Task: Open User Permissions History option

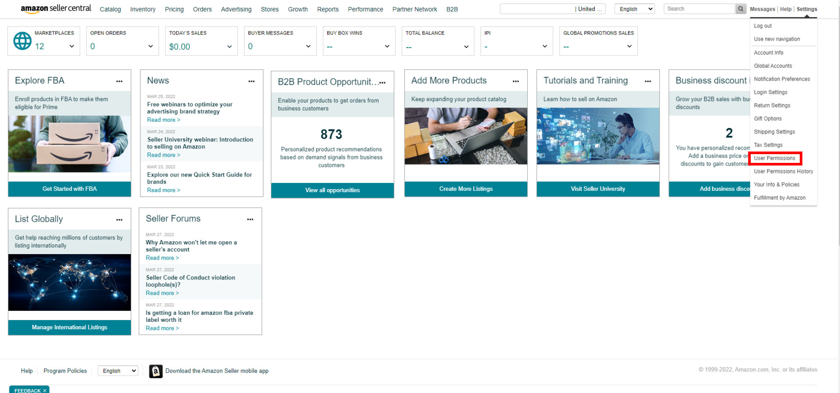Action: 783,171
